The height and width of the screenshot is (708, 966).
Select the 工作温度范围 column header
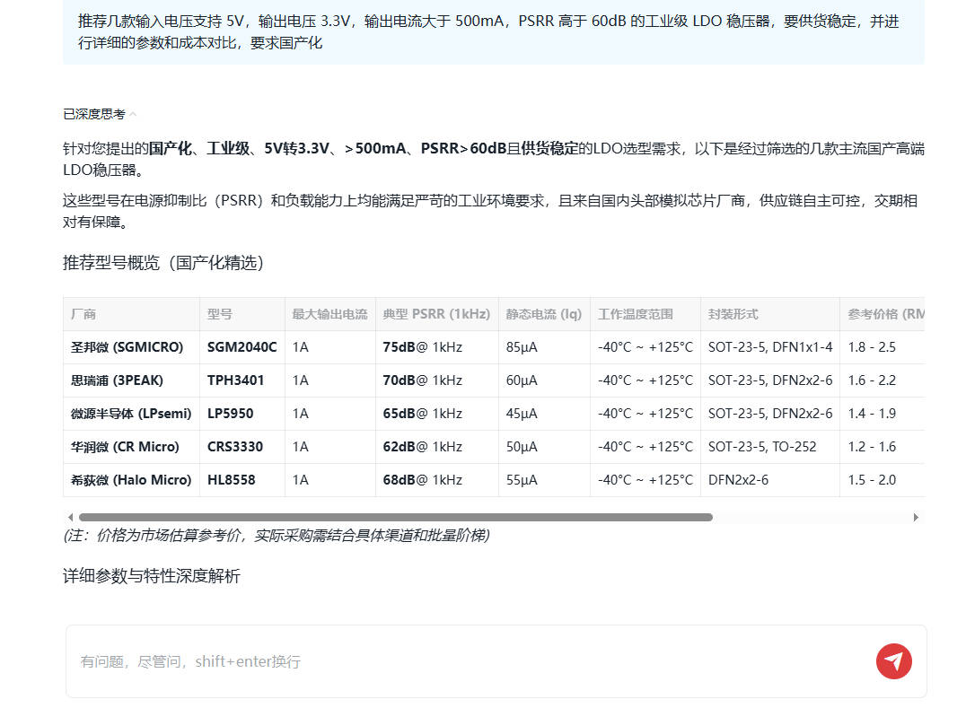click(645, 314)
